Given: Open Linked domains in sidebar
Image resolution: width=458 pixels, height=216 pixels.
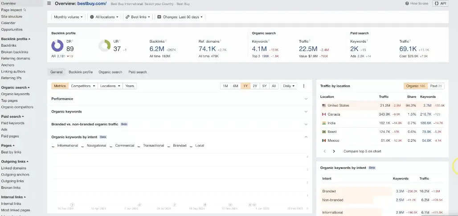Looking at the screenshot, I should pyautogui.click(x=14, y=168).
